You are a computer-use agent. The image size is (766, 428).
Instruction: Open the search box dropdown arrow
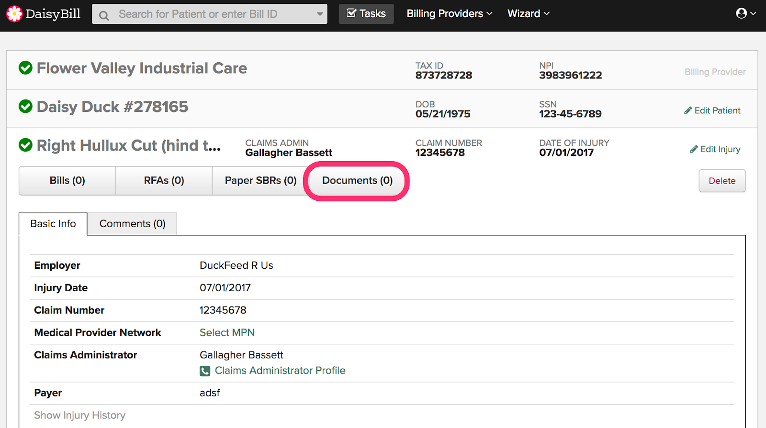pos(320,14)
